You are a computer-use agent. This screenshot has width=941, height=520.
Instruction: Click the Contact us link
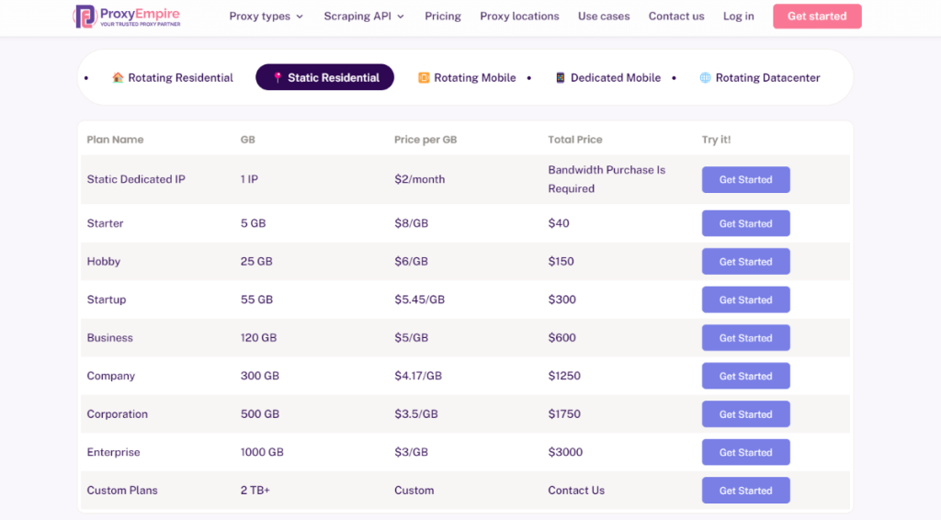(x=676, y=17)
